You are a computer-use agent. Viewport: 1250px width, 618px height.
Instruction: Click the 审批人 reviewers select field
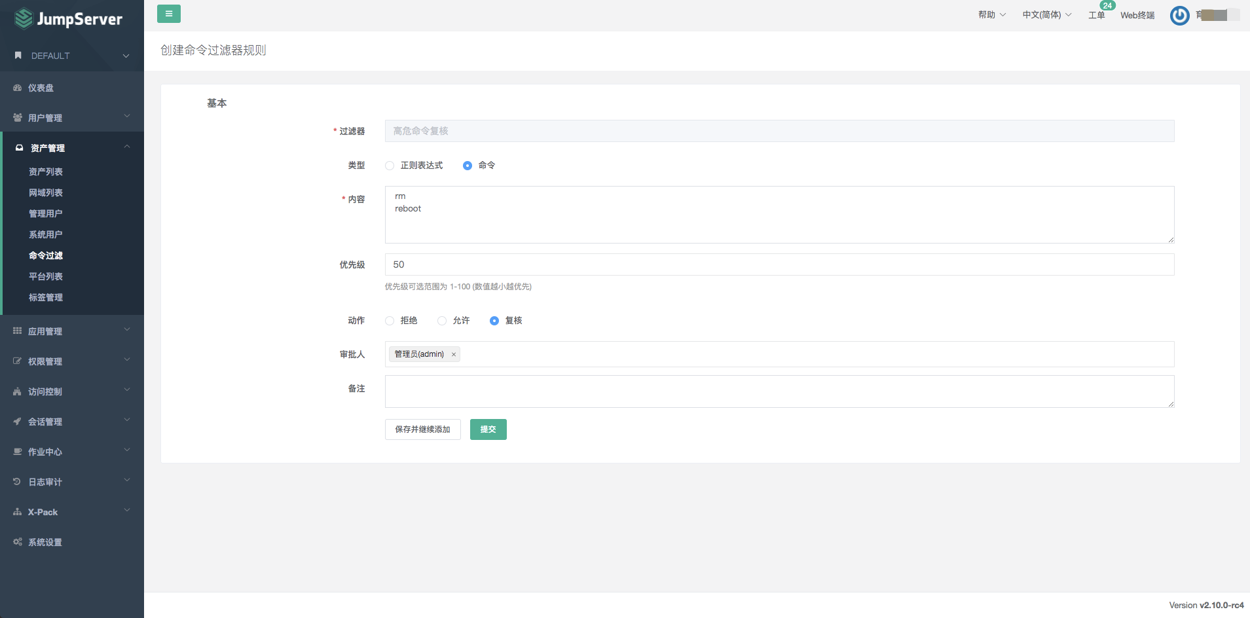(780, 354)
